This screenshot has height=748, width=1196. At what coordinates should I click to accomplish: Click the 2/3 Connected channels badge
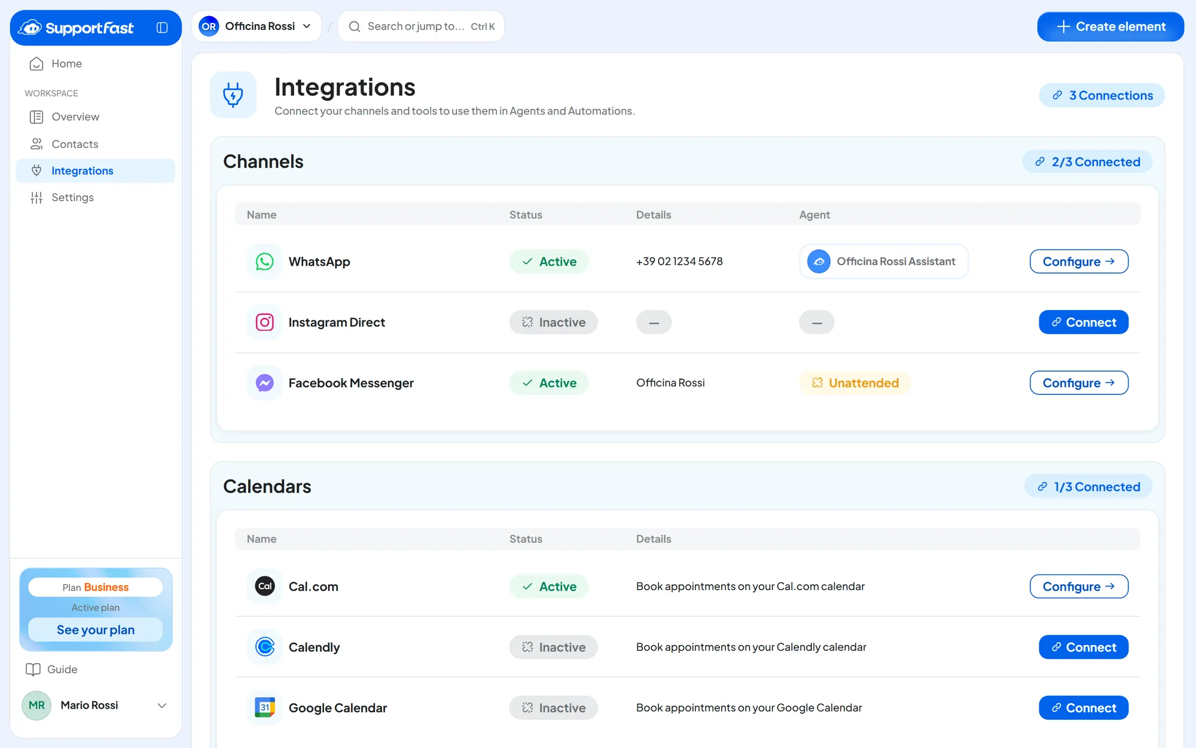1087,162
